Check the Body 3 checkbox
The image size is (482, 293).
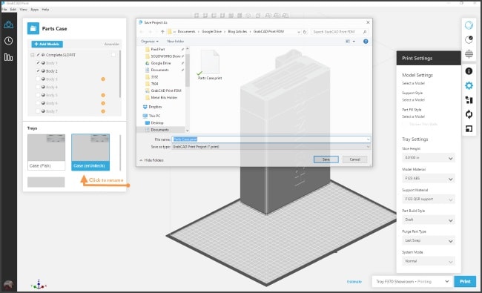(x=38, y=79)
